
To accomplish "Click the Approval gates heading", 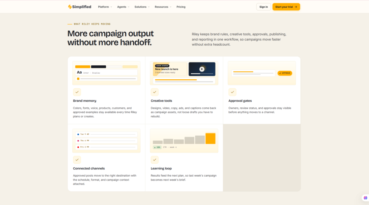I will (x=240, y=101).
